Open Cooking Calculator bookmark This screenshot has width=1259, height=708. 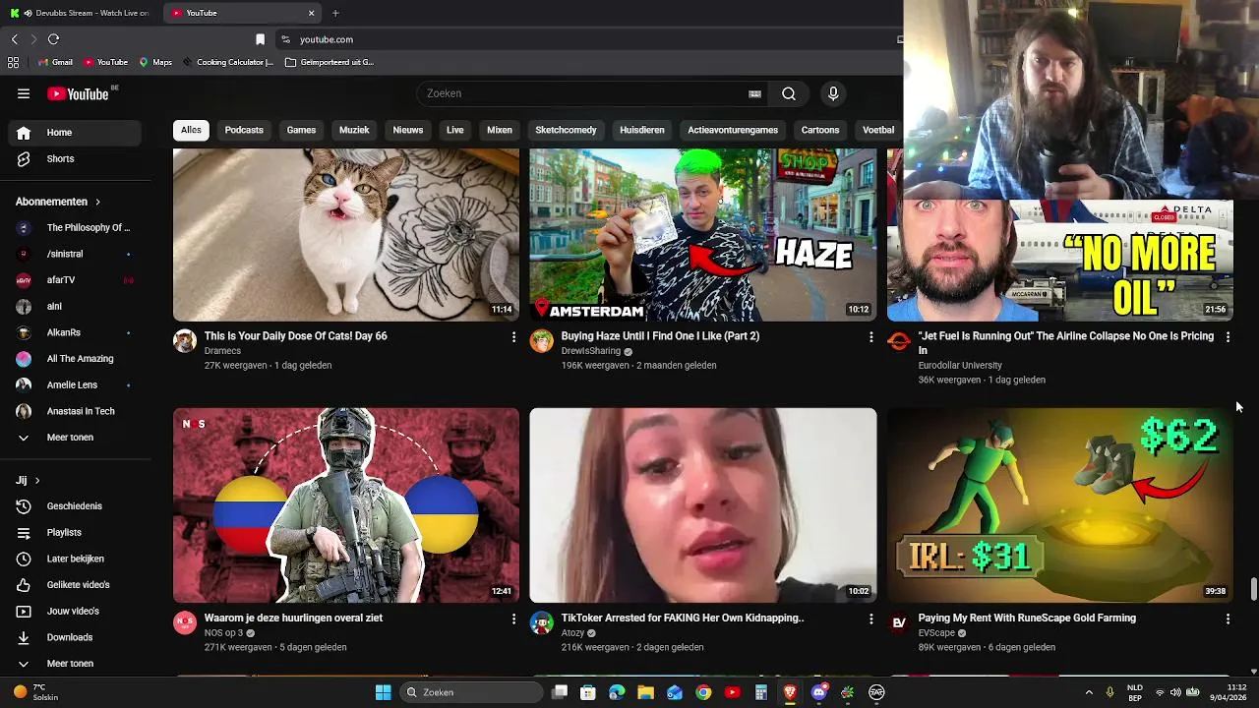[x=227, y=62]
